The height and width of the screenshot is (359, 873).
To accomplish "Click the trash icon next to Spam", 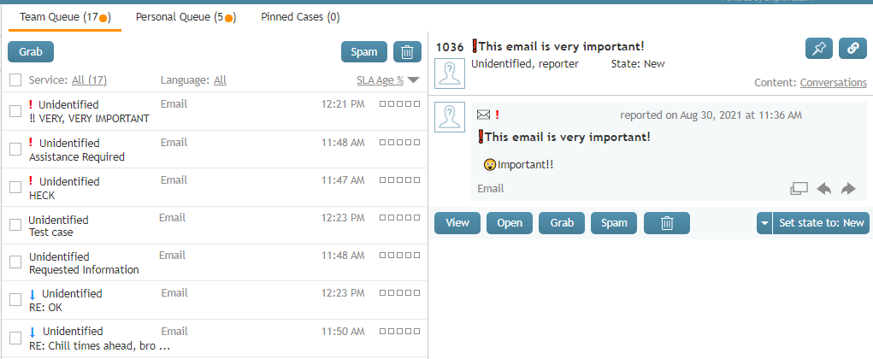I will click(407, 52).
